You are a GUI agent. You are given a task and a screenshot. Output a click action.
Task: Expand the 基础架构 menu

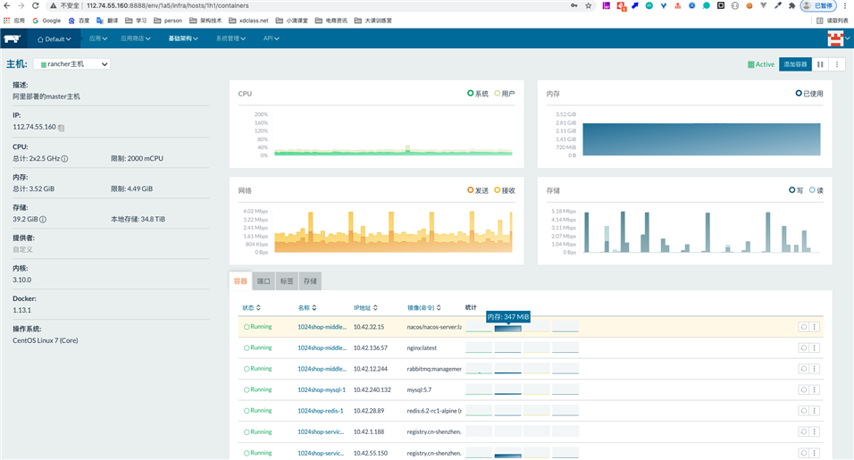183,38
